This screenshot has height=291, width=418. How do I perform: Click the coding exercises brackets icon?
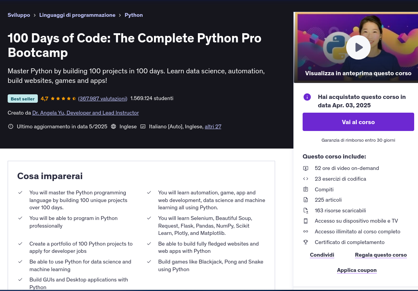306,179
